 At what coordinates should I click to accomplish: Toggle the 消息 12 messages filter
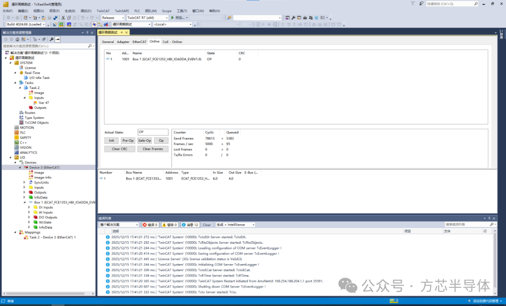coord(190,225)
